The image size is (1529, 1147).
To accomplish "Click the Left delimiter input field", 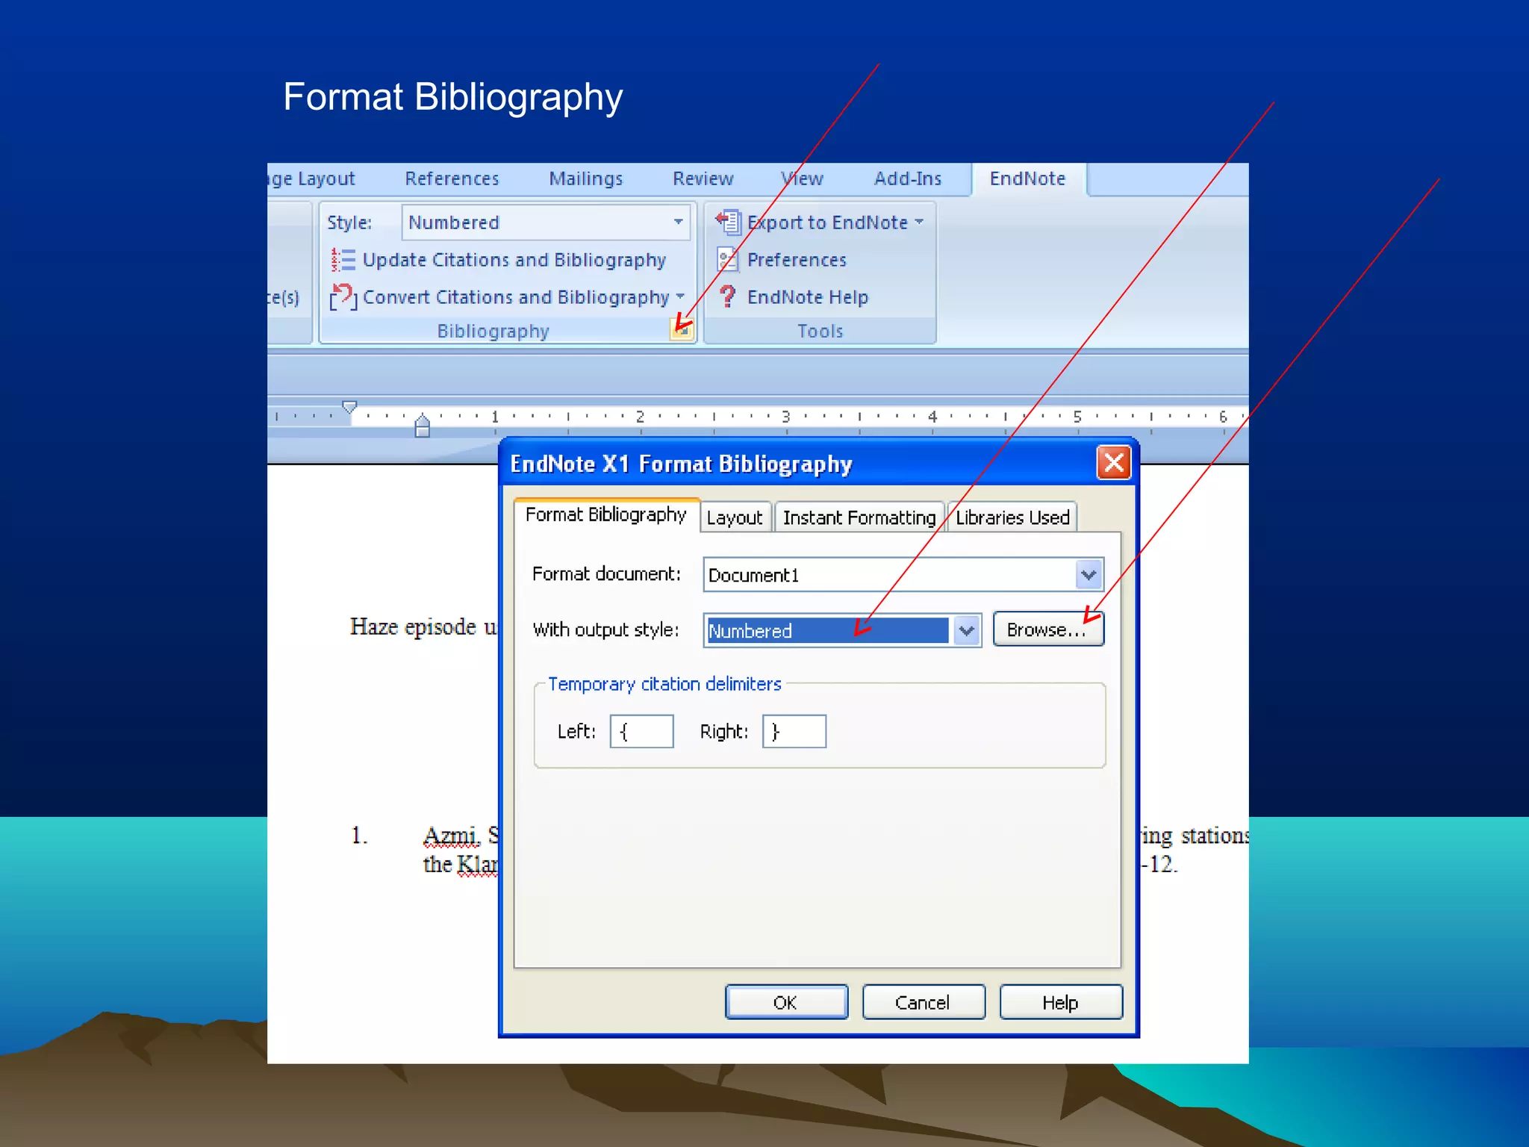I will [642, 731].
